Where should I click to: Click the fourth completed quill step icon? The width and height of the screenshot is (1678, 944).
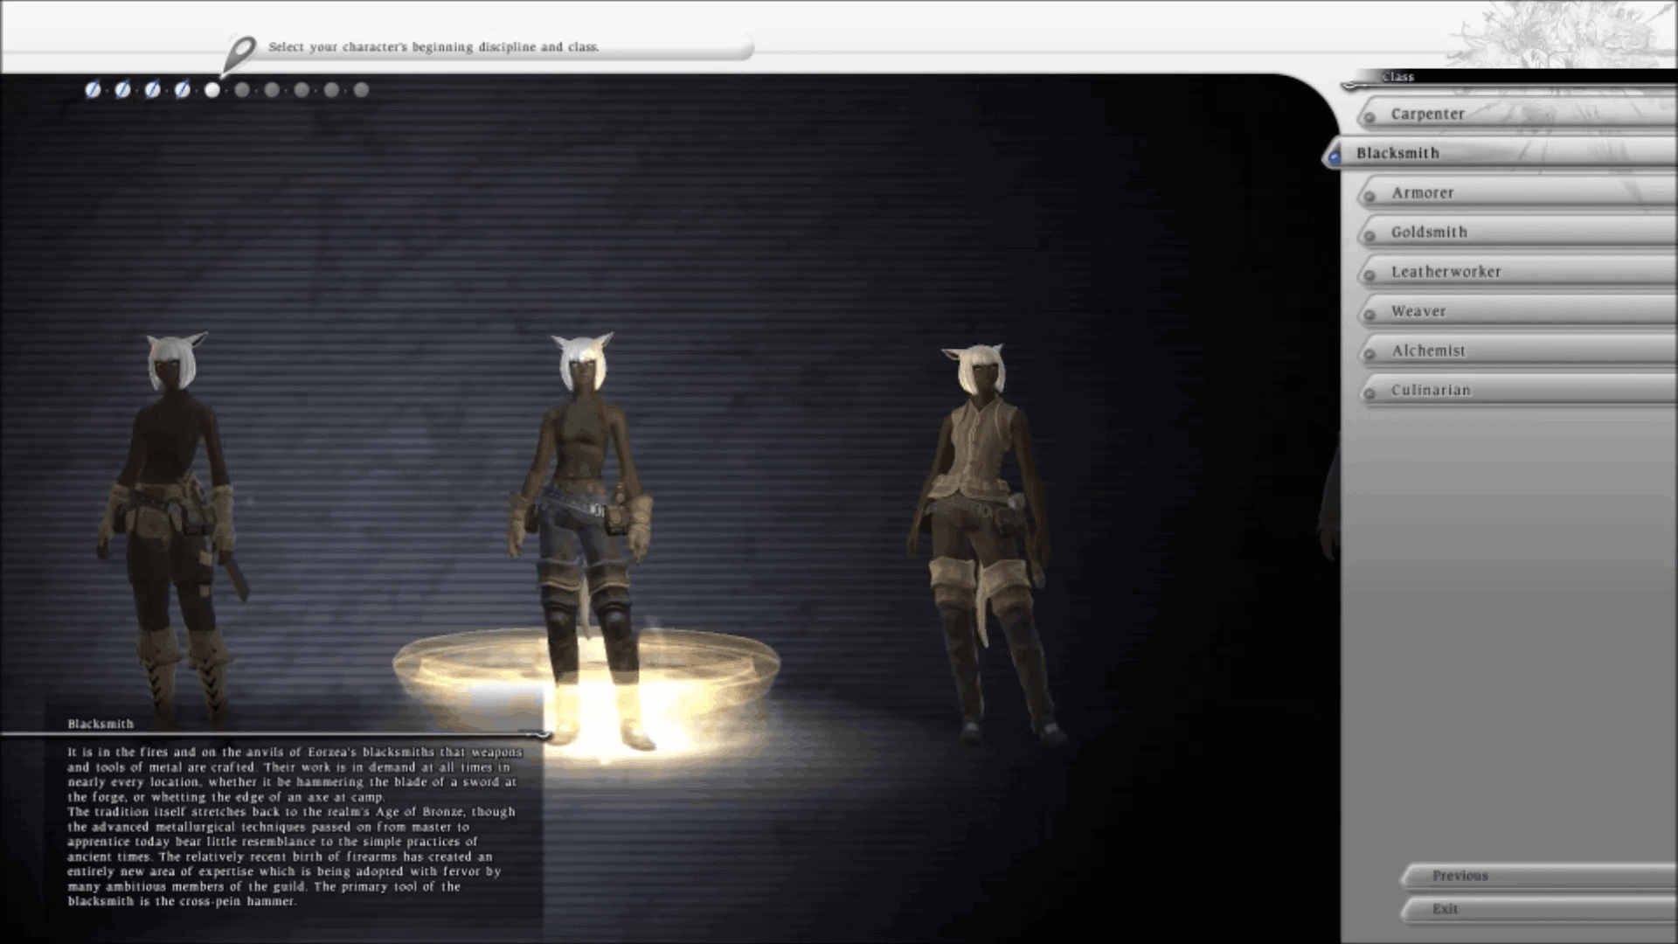pos(182,90)
